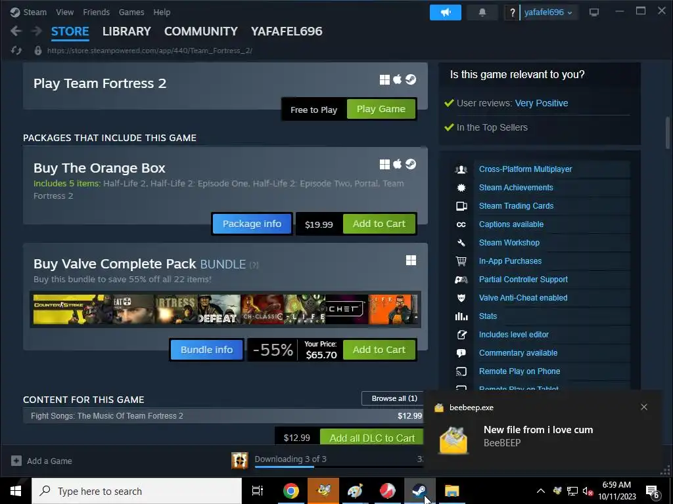Open the notifications bell

point(482,12)
